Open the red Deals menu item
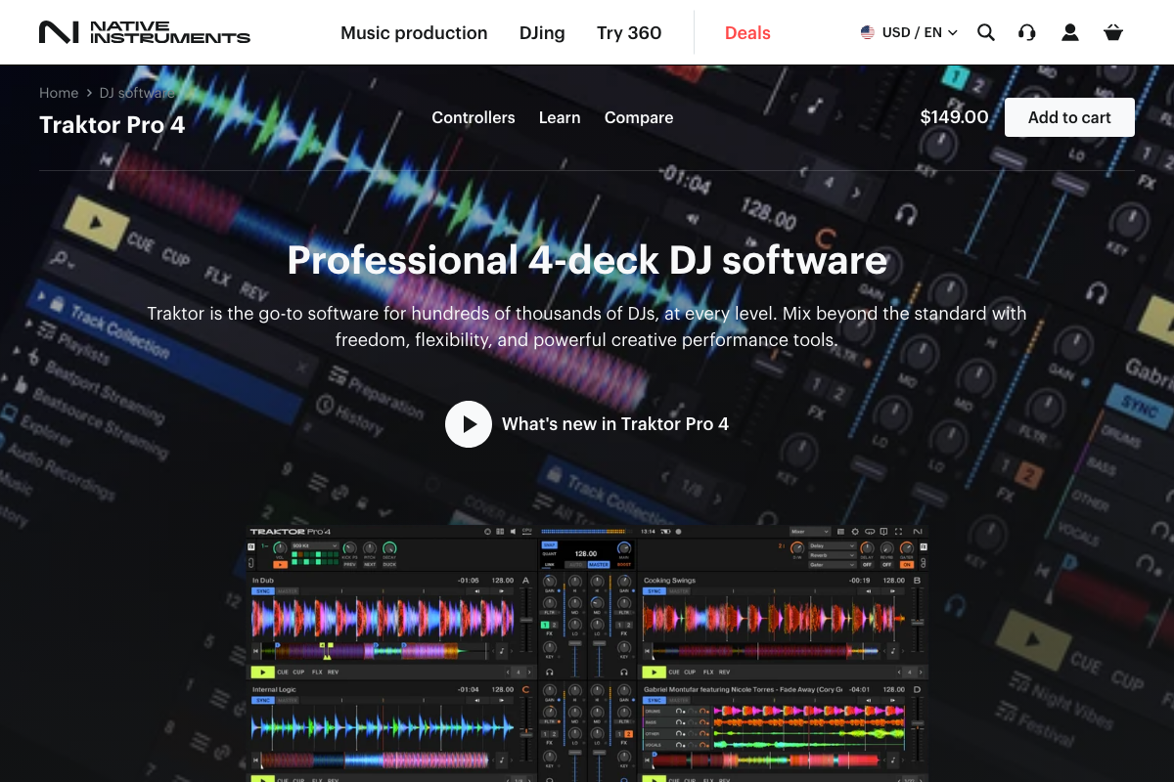This screenshot has width=1174, height=782. pyautogui.click(x=747, y=32)
